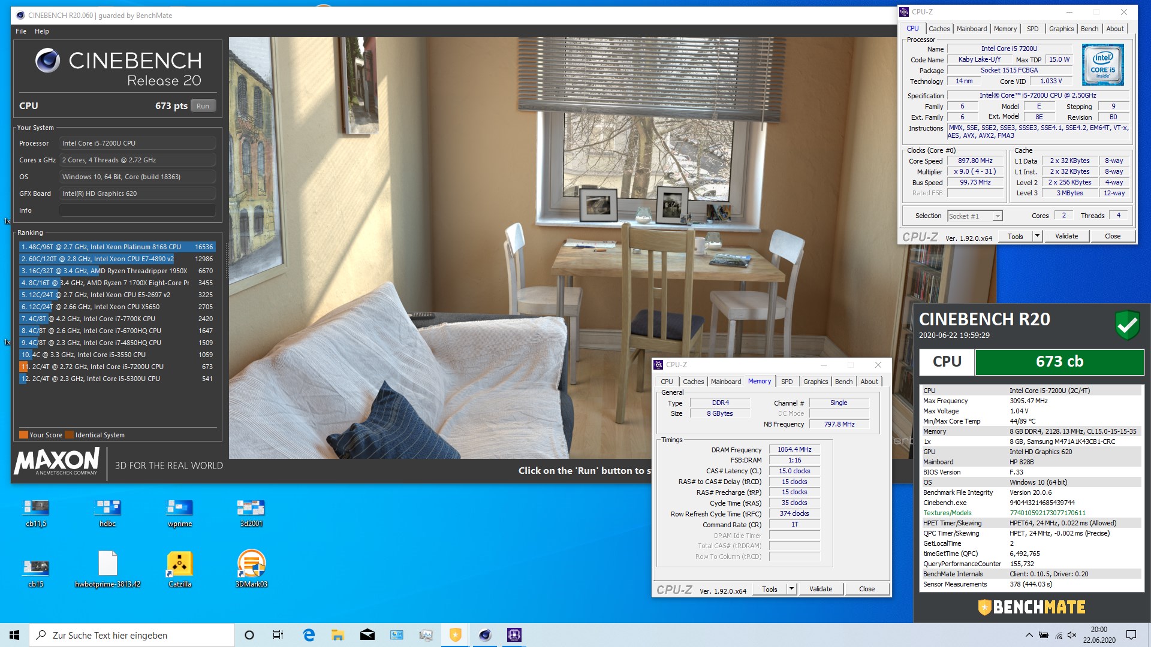1151x647 pixels.
Task: Open About tab in top CPU-Z window
Action: click(1115, 29)
